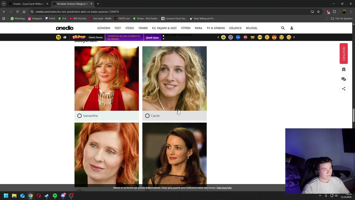Click the blue Philips badge icon
The image size is (355, 200).
(238, 37)
